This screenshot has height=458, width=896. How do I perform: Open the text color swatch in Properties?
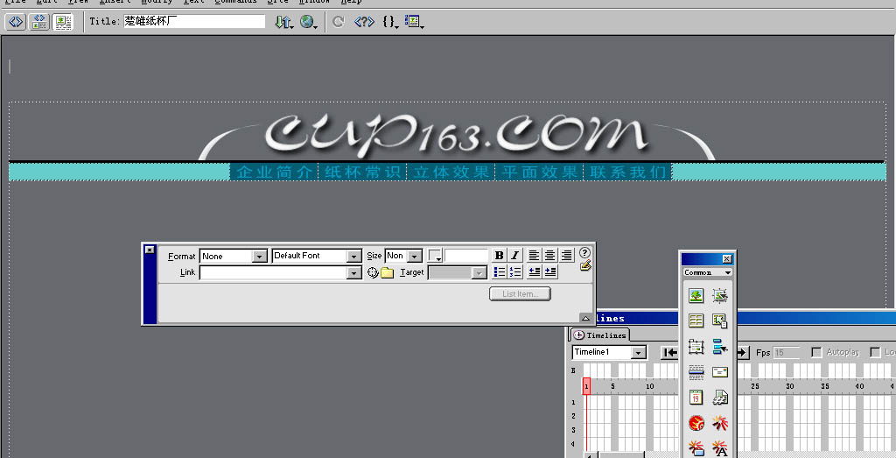pyautogui.click(x=435, y=256)
